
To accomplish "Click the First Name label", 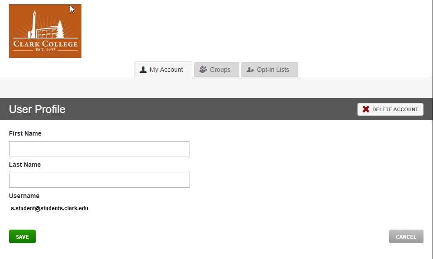I will tap(25, 133).
